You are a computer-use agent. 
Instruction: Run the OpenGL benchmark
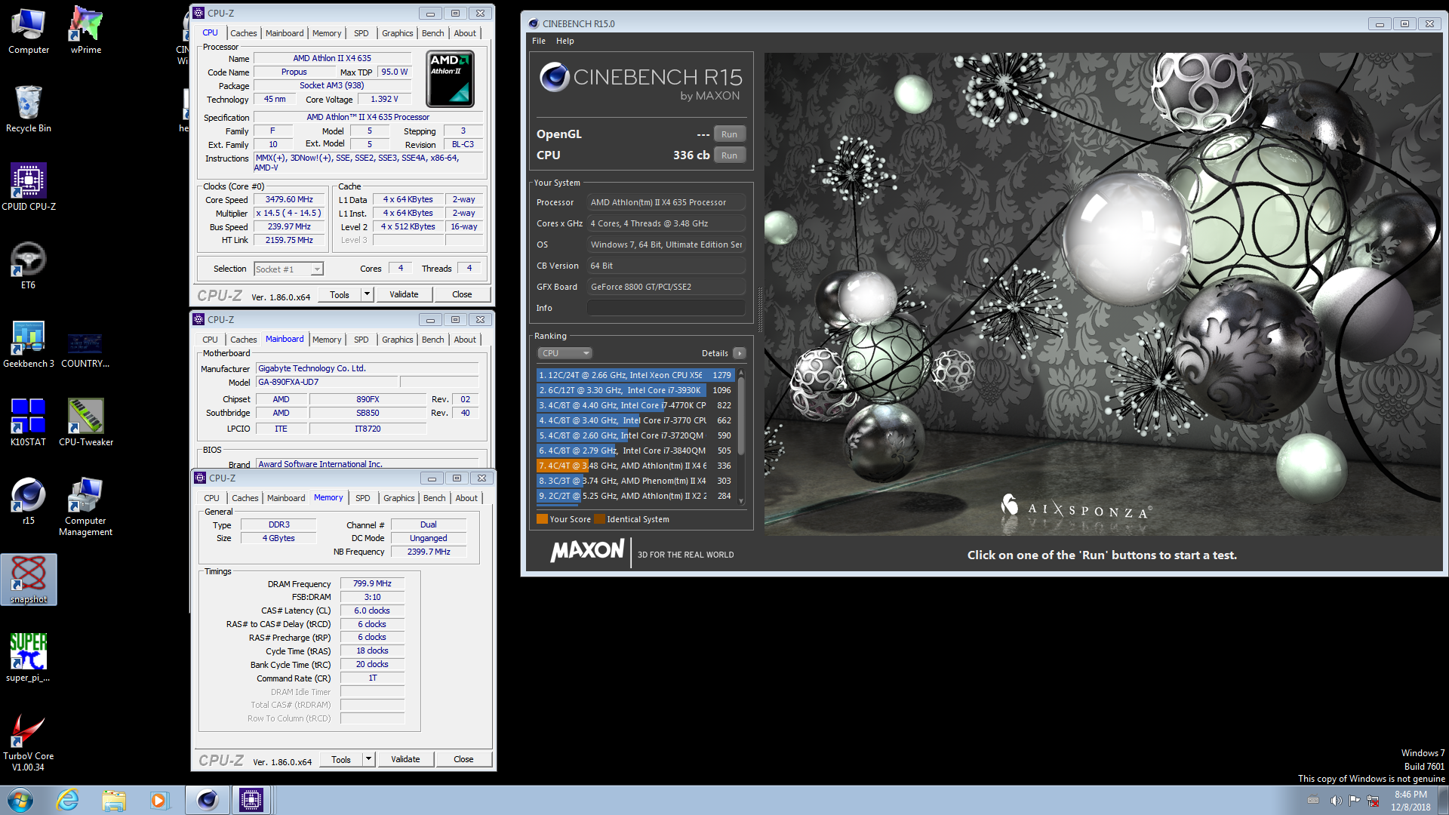click(x=729, y=134)
